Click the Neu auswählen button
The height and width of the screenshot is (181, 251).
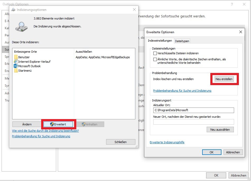click(x=220, y=130)
